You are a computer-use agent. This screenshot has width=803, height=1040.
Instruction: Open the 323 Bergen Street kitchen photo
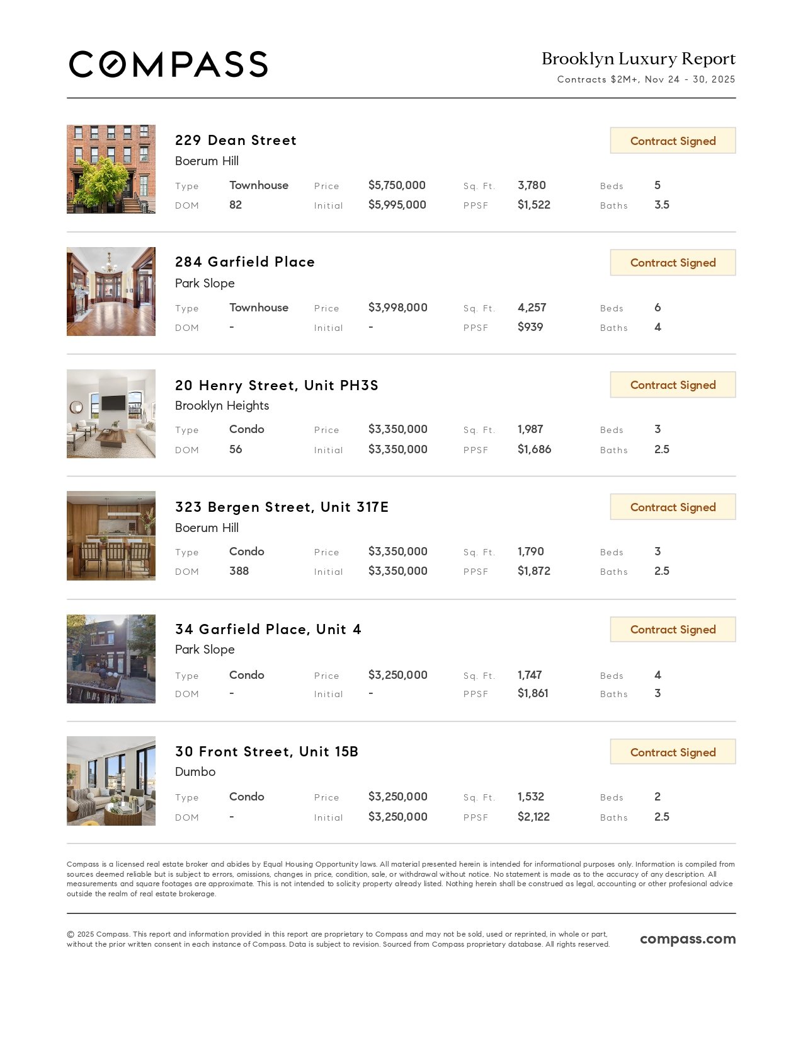pos(111,536)
